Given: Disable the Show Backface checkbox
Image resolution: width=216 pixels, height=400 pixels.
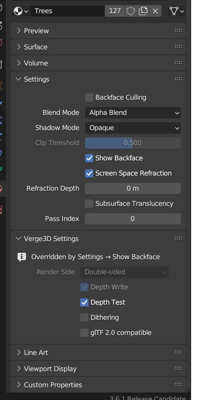Looking at the screenshot, I should click(89, 158).
